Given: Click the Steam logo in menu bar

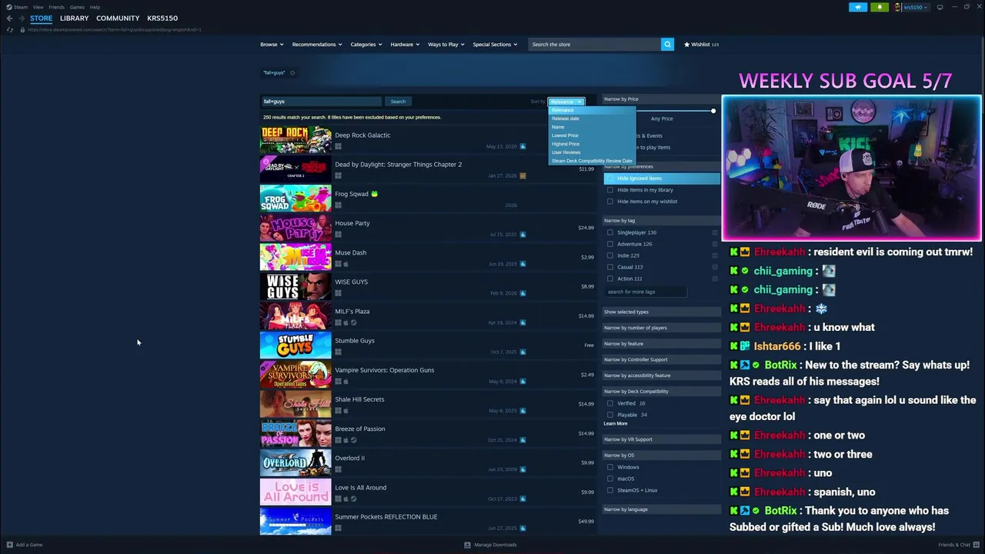Looking at the screenshot, I should click(10, 7).
